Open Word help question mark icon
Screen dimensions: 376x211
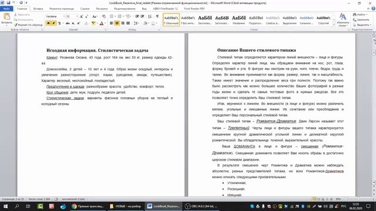coord(373,8)
